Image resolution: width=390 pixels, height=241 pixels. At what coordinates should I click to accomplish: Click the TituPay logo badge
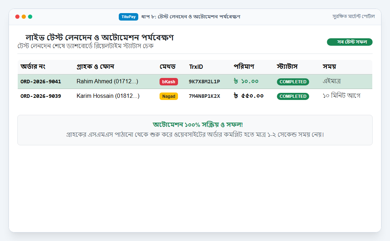[128, 17]
